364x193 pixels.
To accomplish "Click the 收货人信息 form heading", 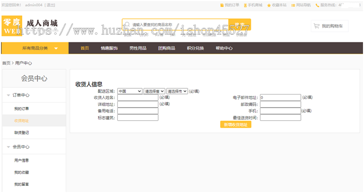I will point(89,84).
